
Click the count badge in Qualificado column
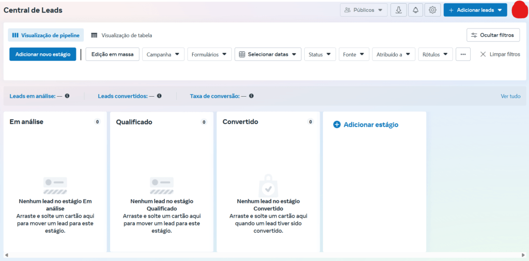pyautogui.click(x=204, y=122)
